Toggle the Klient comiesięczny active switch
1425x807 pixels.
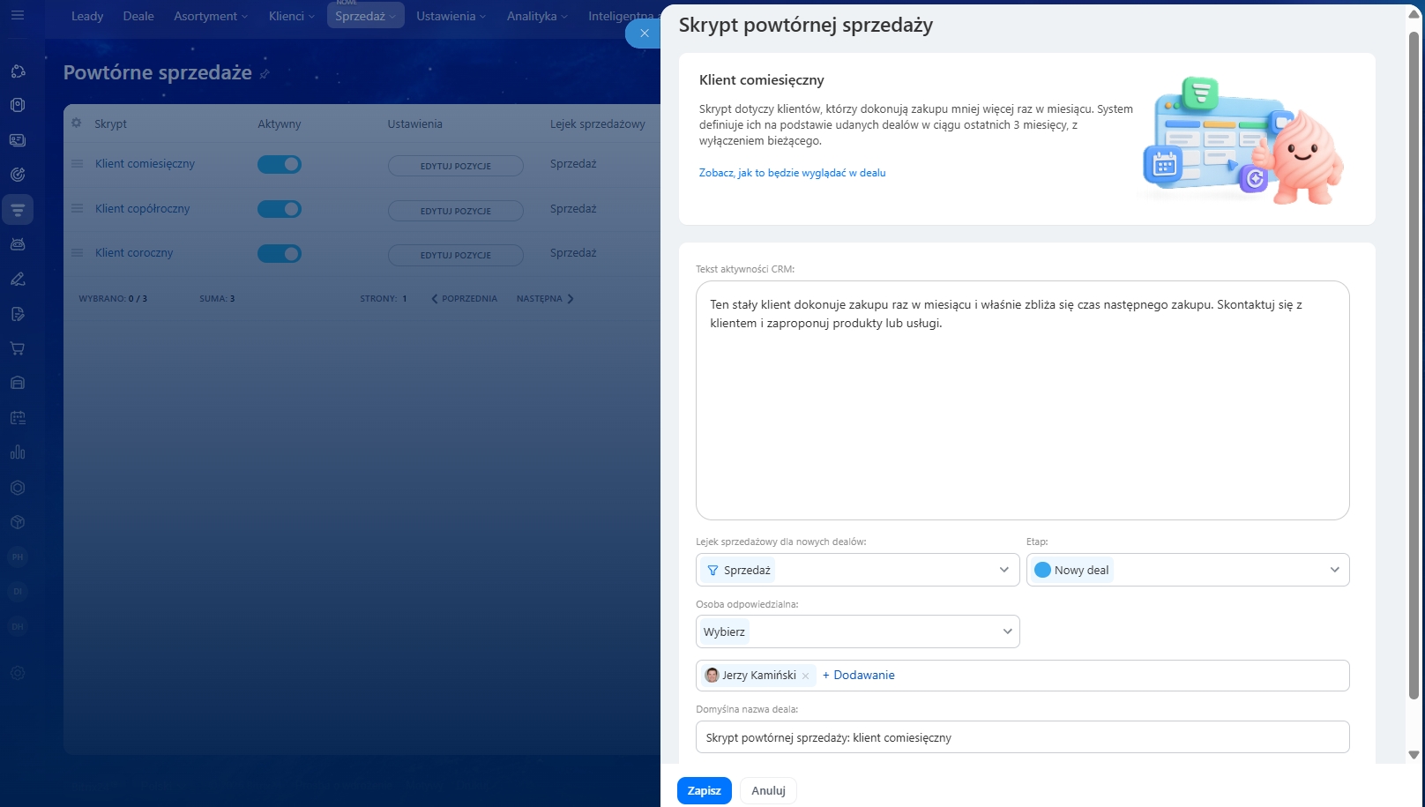point(280,164)
